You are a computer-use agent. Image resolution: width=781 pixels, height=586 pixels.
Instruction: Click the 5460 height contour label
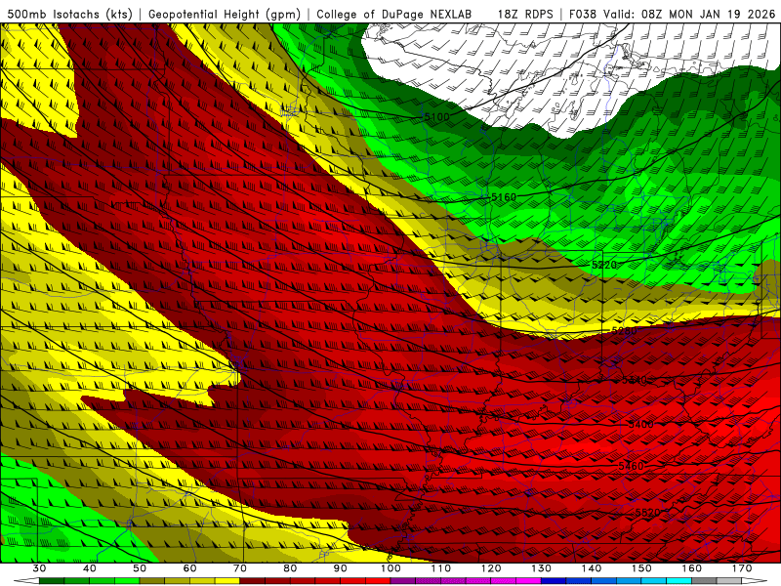631,467
